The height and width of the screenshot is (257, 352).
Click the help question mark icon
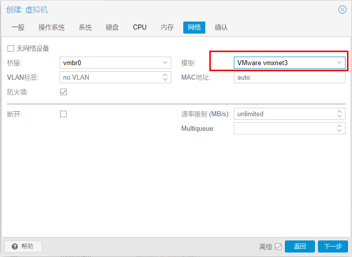(x=15, y=246)
